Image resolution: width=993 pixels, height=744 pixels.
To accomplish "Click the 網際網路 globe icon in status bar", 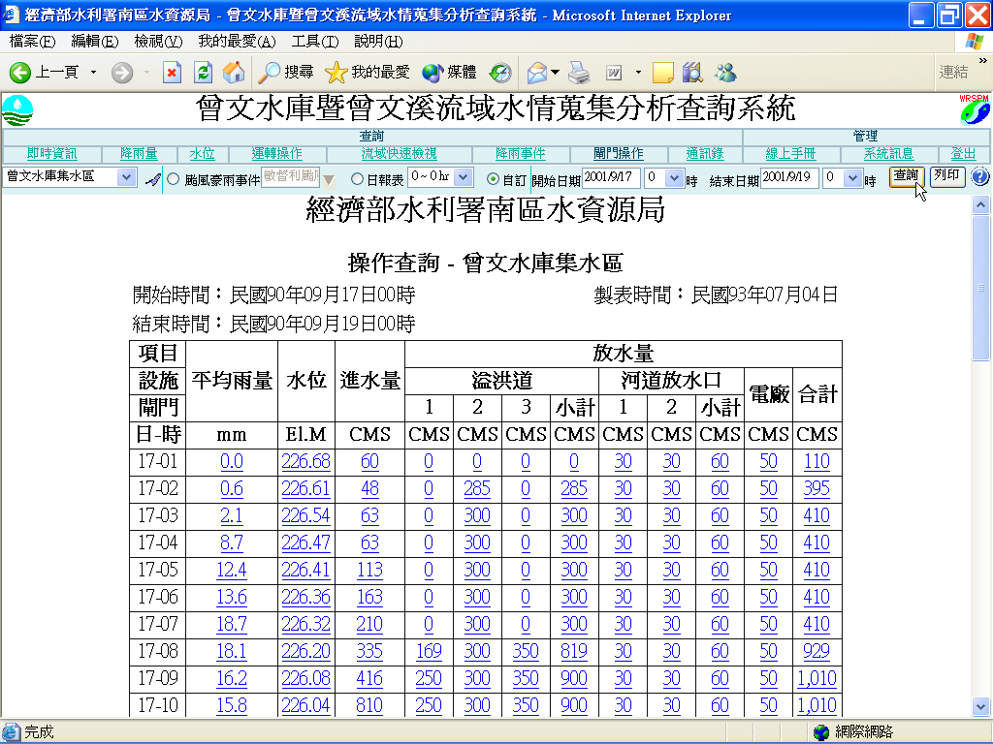I will coord(821,732).
